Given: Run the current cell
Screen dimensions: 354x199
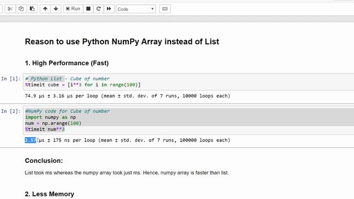Looking at the screenshot, I should (x=73, y=9).
